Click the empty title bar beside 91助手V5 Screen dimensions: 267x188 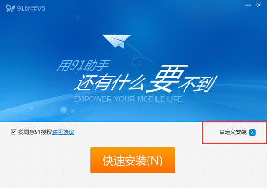(x=145, y=8)
